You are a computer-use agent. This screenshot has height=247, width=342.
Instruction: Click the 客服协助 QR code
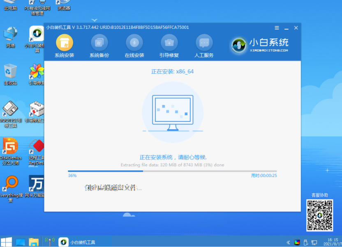tap(320, 215)
